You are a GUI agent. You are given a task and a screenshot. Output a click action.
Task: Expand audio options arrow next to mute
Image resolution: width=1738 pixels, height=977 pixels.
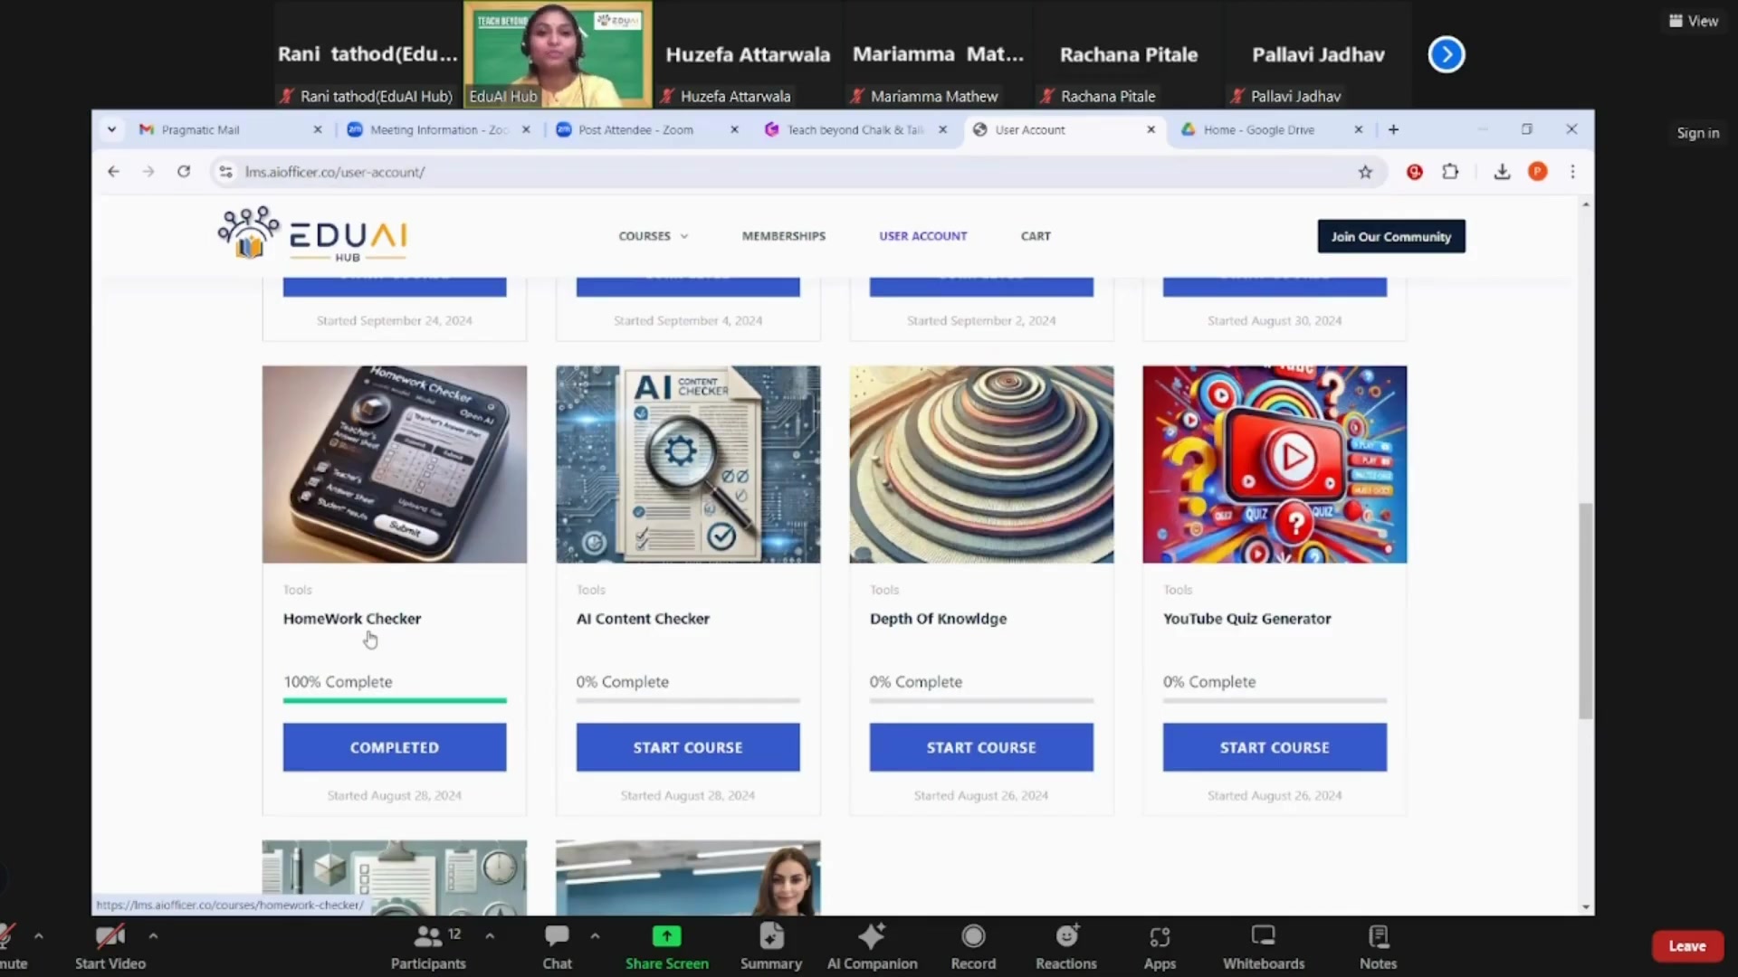coord(38,936)
